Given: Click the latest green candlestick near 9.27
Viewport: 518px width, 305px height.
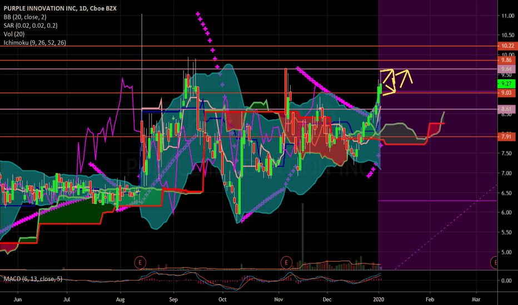Looking at the screenshot, I should point(381,89).
